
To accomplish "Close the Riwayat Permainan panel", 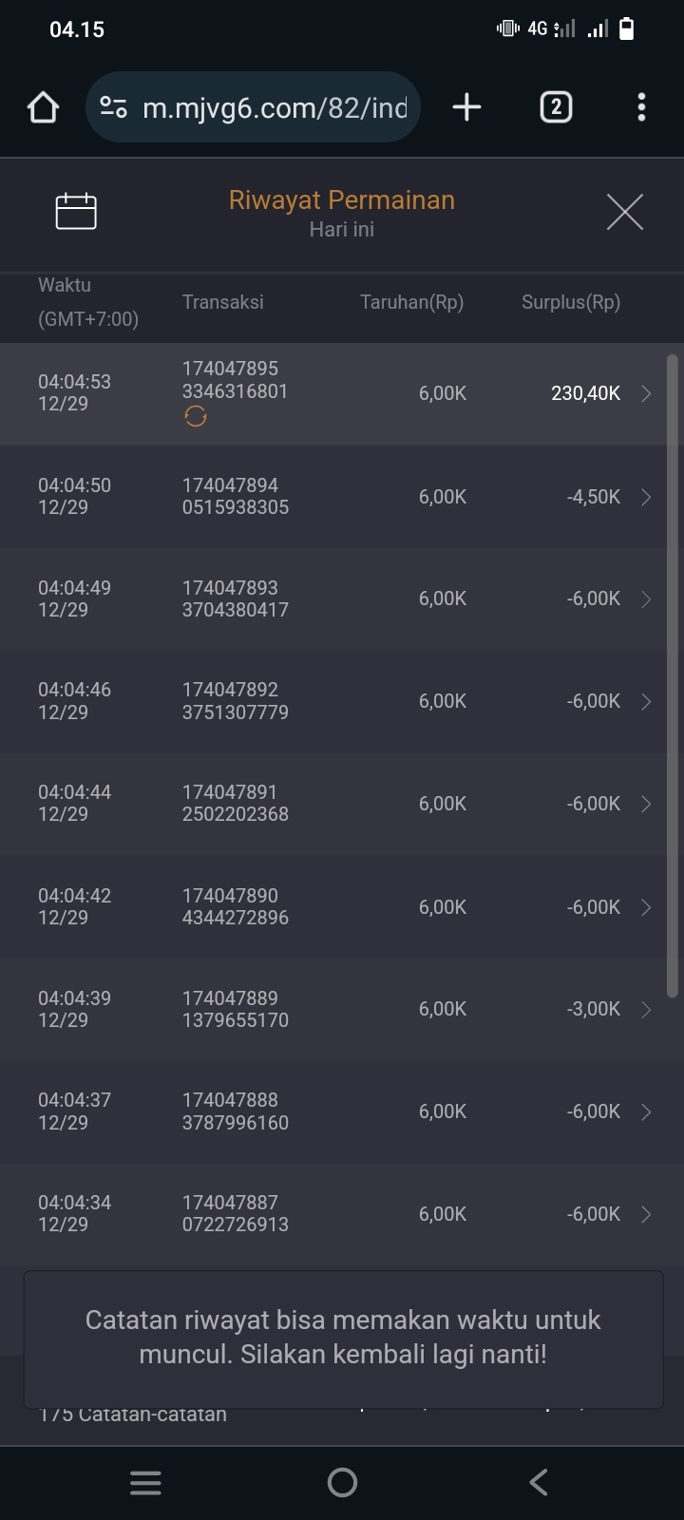I will click(624, 211).
